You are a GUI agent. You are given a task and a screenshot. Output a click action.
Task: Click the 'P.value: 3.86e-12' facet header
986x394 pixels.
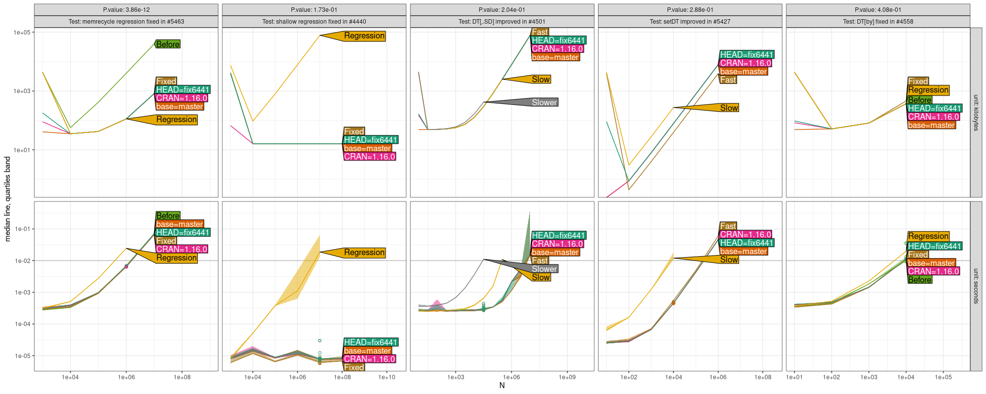(x=126, y=10)
